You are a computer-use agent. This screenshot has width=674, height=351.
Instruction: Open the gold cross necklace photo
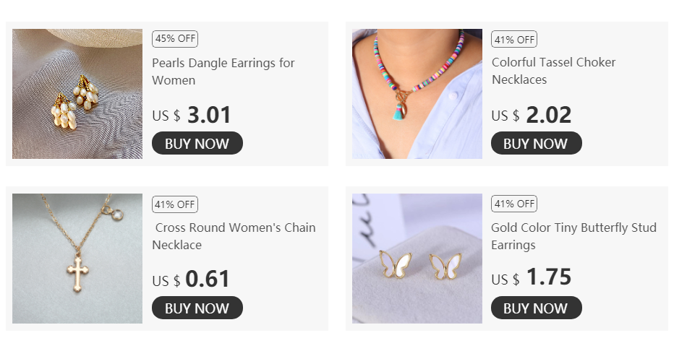pos(77,259)
